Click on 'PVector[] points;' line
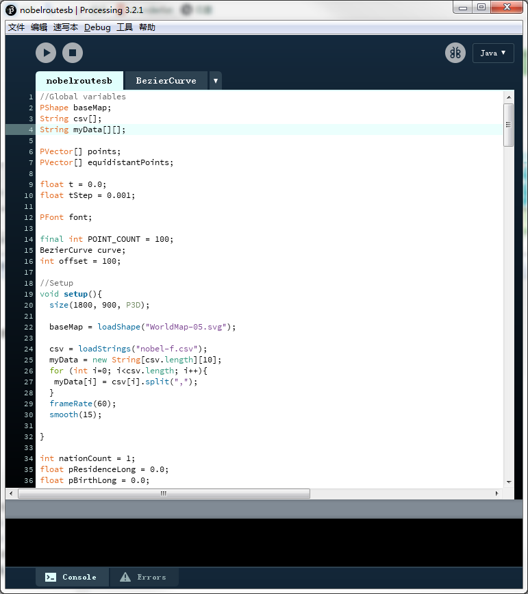Image resolution: width=528 pixels, height=594 pixels. 80,151
